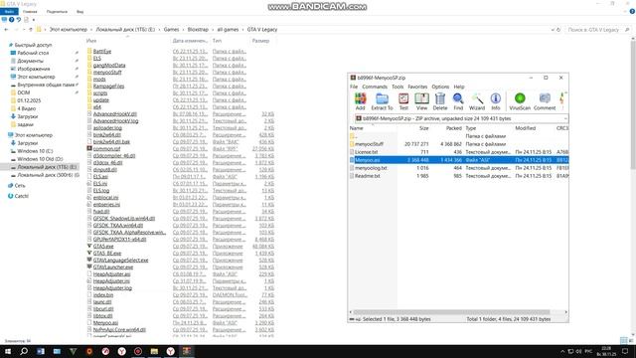Sort Explorer files by Имя column
636x358 pixels.
pos(91,41)
